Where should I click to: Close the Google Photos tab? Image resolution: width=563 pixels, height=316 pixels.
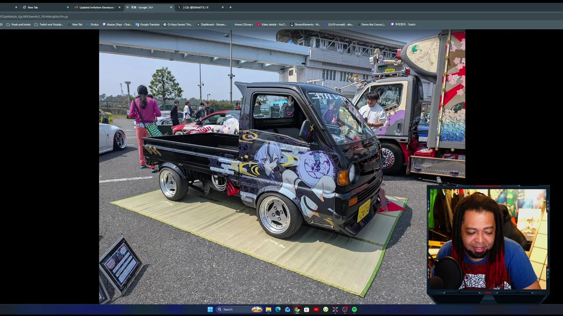[171, 7]
